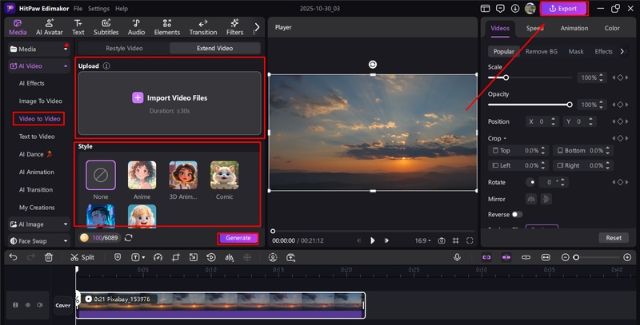Open the File menu

pyautogui.click(x=78, y=9)
